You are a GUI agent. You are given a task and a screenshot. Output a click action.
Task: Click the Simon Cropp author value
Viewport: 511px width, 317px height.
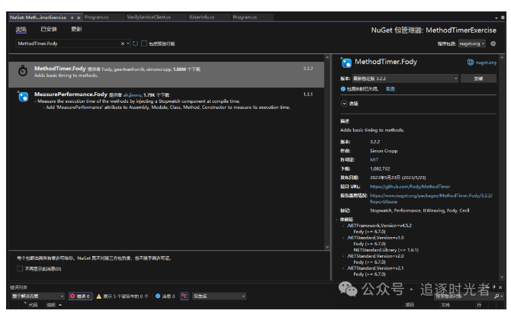click(x=384, y=151)
